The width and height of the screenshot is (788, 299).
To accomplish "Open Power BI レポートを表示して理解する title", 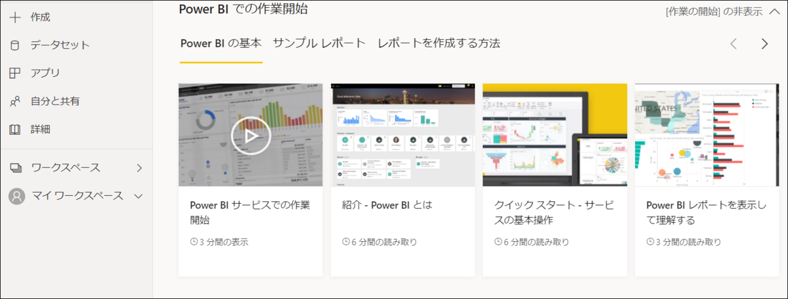I will [706, 212].
